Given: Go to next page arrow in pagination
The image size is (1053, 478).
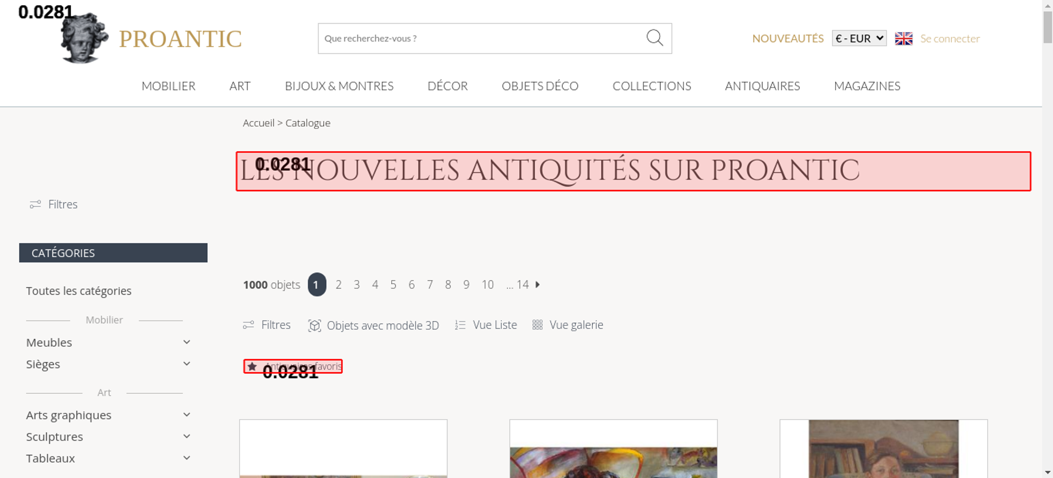Looking at the screenshot, I should [538, 284].
